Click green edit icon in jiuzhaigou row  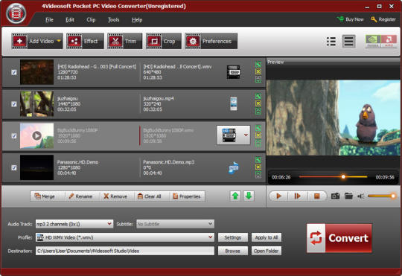[x=258, y=97]
